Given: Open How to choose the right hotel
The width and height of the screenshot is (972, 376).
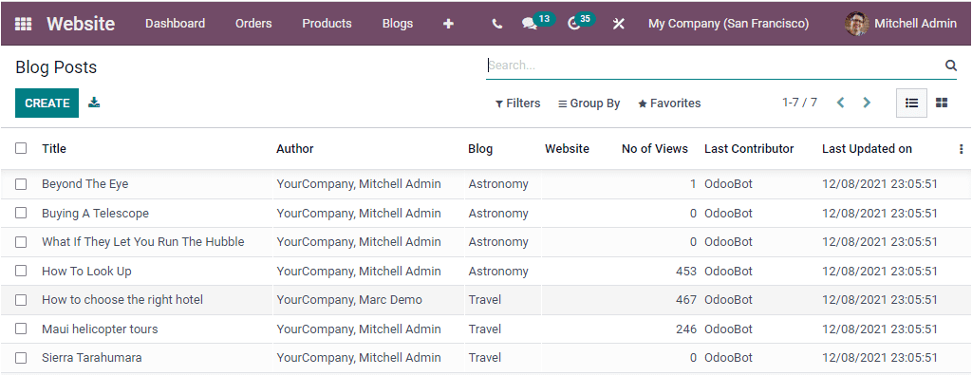Looking at the screenshot, I should (x=122, y=300).
